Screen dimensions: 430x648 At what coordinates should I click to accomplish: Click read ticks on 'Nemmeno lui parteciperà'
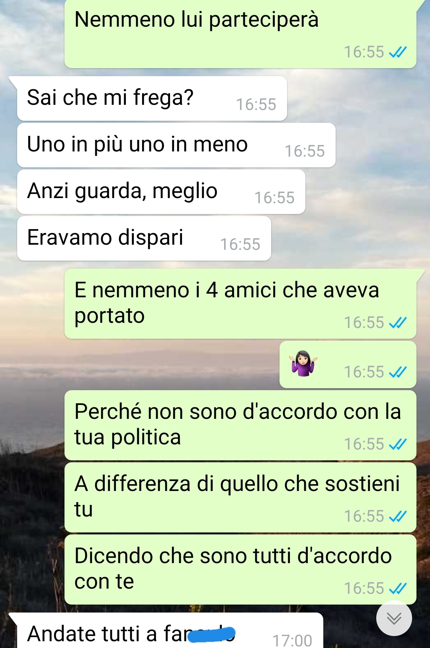[x=397, y=52]
